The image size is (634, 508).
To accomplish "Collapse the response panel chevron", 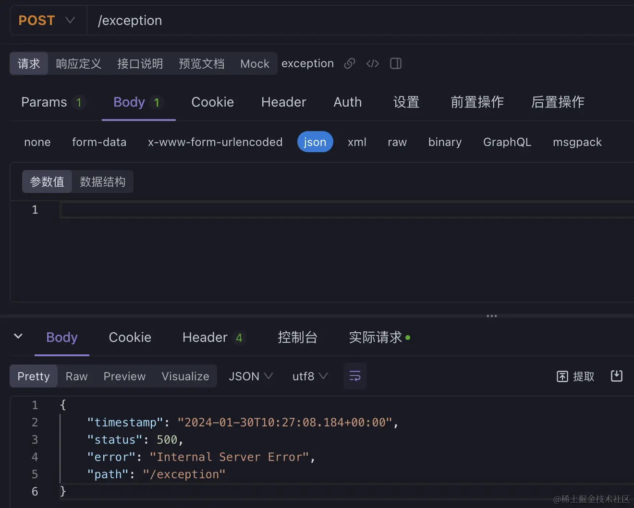I will (x=18, y=336).
